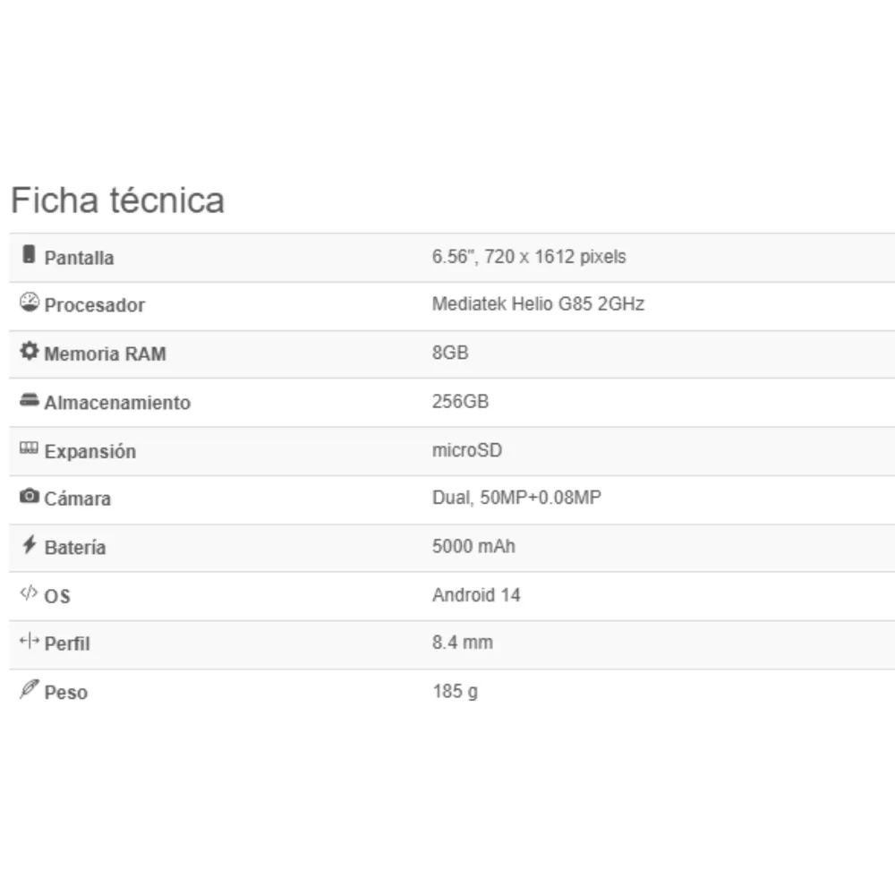
Task: Click the code brackets icon next to OS
Action: (30, 592)
